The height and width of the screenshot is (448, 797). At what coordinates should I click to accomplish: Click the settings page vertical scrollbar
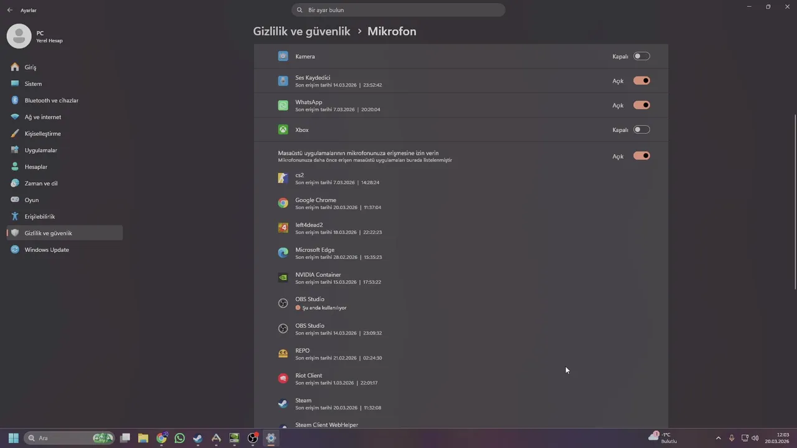(795, 202)
